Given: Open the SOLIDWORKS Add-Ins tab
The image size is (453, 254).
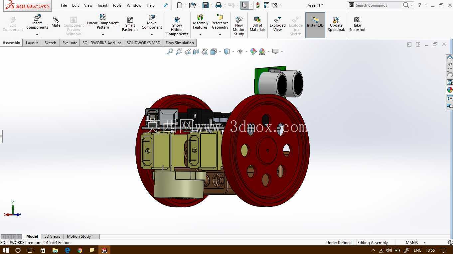Looking at the screenshot, I should tap(102, 43).
